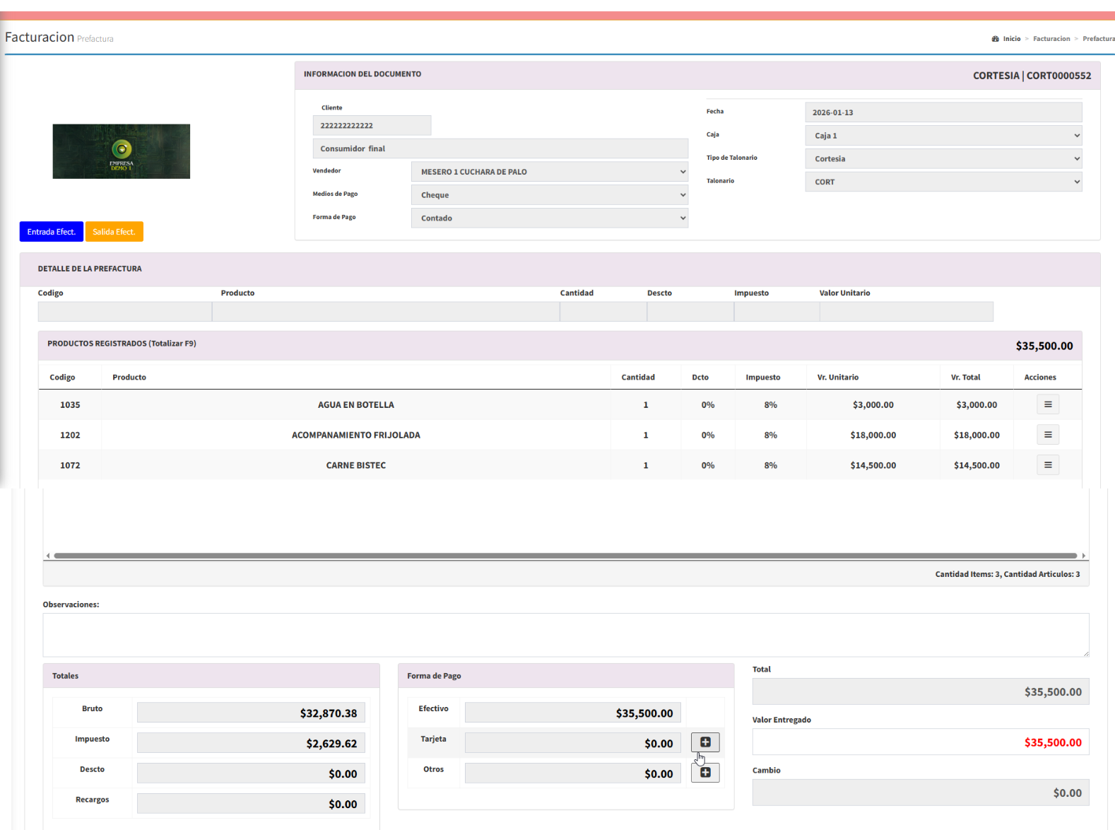The width and height of the screenshot is (1115, 830).
Task: Expand the Talonario CORT dropdown
Action: [943, 182]
